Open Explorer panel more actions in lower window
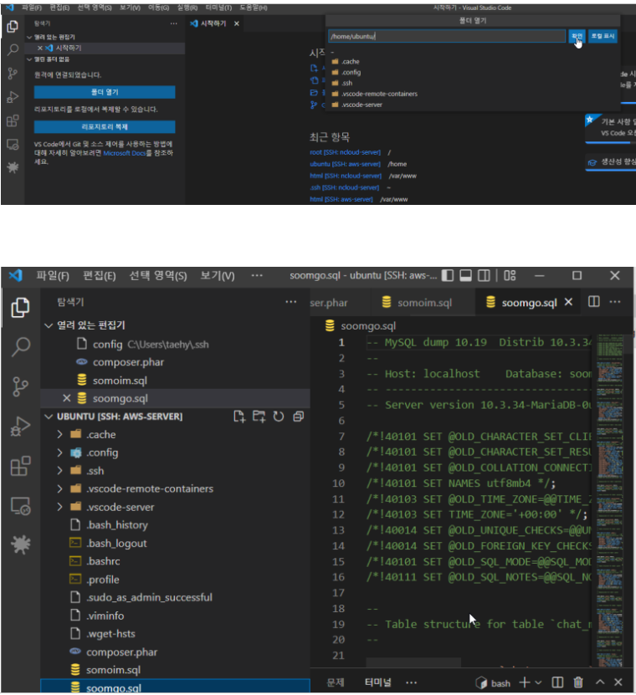The width and height of the screenshot is (636, 695). pyautogui.click(x=291, y=302)
